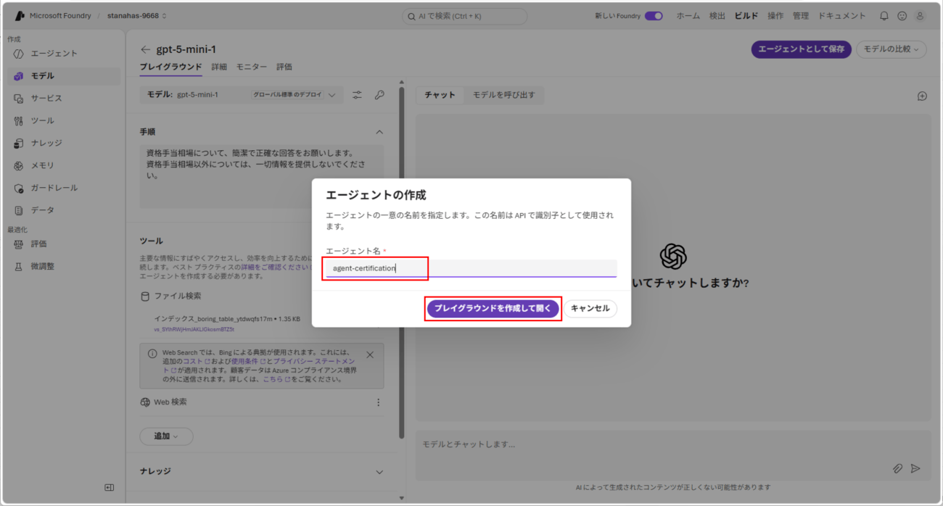This screenshot has height=506, width=943.
Task: Open the エージェント sidebar icon
Action: (x=19, y=54)
